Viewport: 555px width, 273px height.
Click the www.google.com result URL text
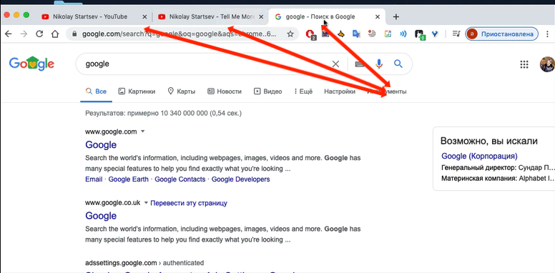(111, 131)
